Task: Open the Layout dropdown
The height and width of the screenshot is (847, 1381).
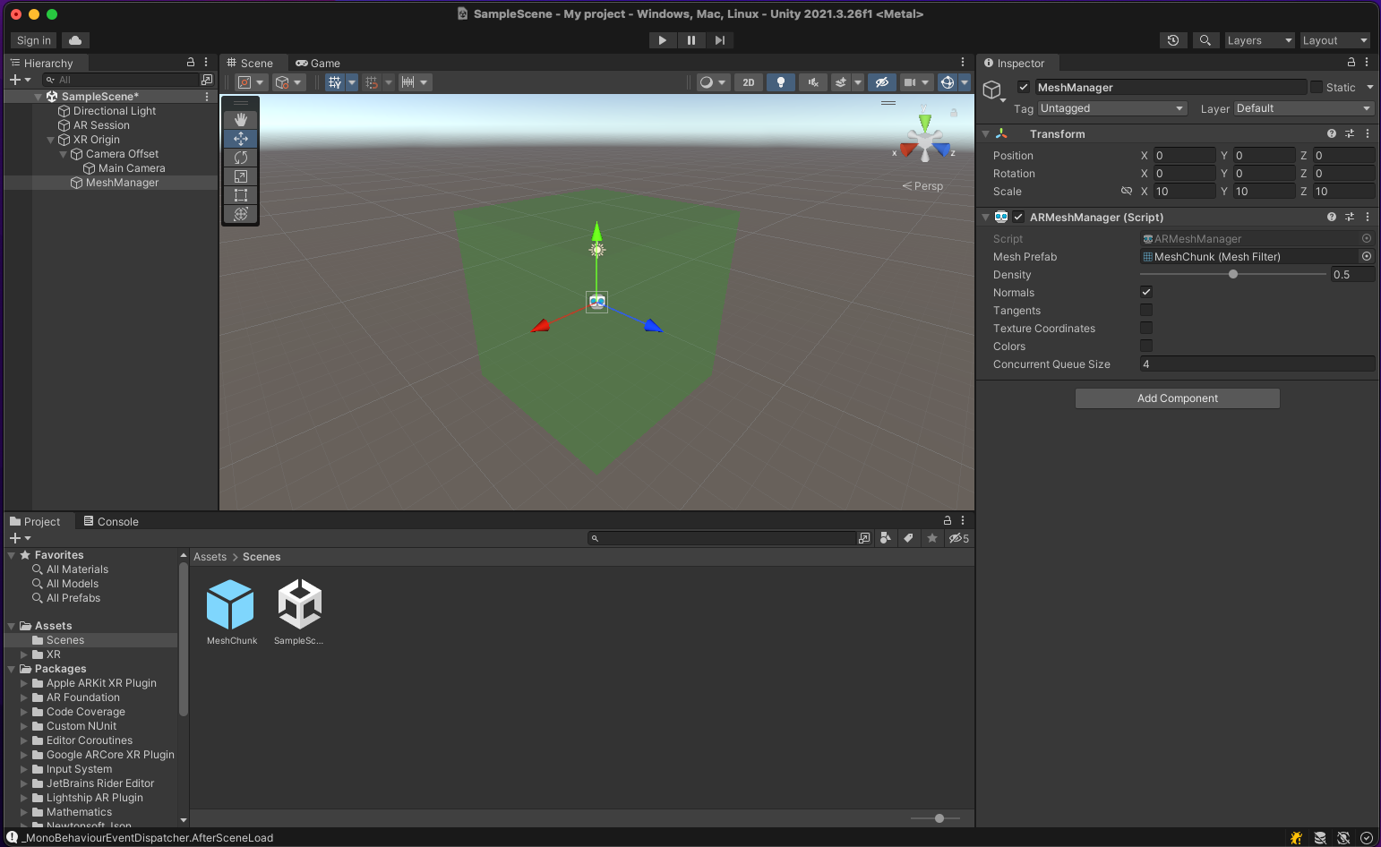Action: click(x=1335, y=40)
